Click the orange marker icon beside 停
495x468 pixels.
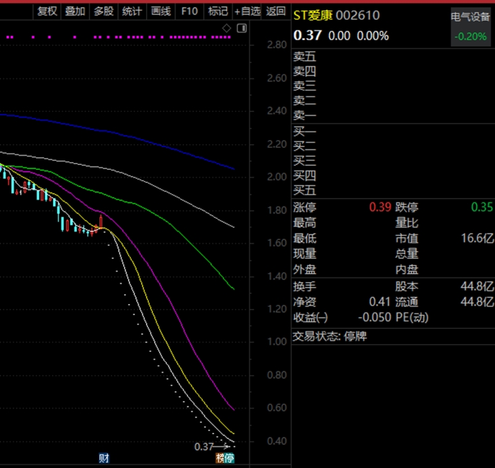(x=220, y=457)
